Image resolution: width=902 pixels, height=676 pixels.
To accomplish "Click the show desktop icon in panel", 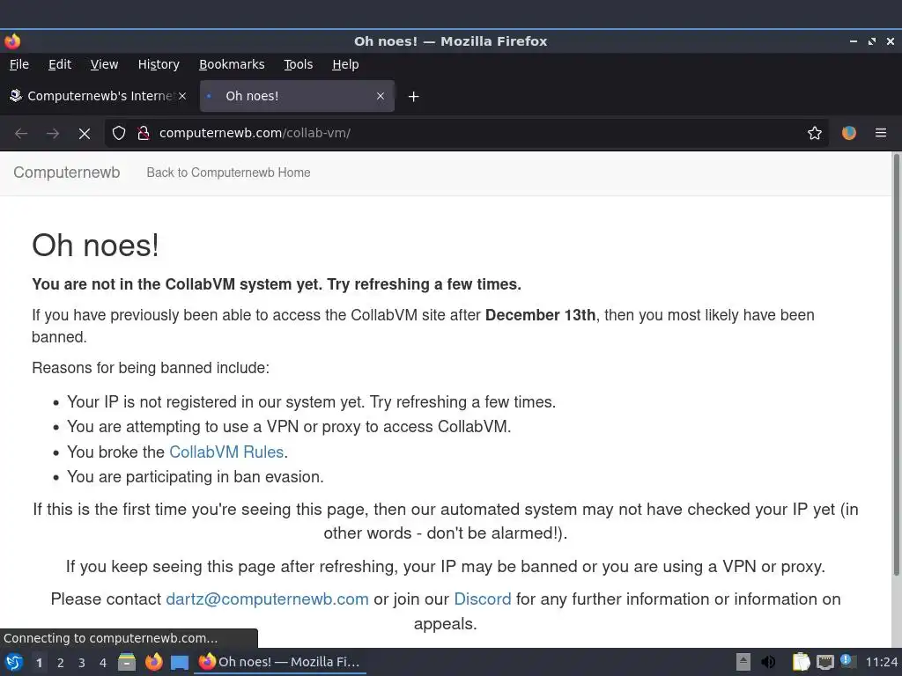I will (180, 662).
